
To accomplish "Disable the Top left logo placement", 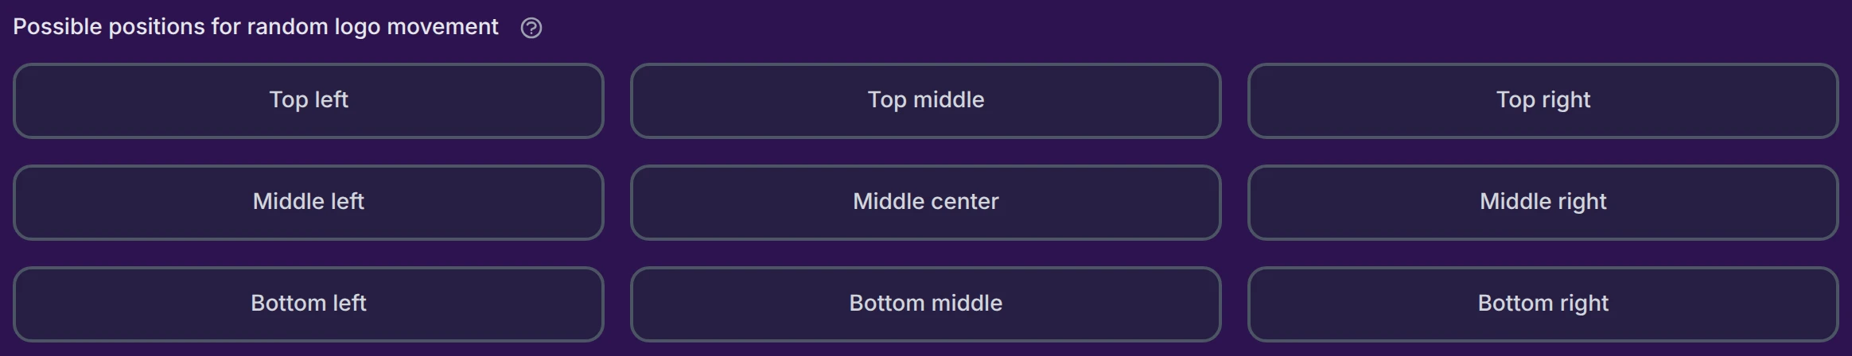I will pos(309,101).
